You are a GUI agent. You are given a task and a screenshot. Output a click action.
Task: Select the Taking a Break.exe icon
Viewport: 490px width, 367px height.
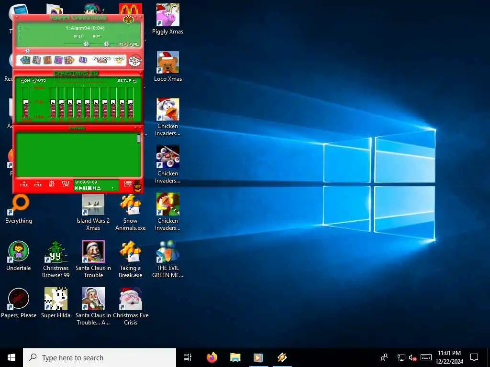tap(130, 259)
